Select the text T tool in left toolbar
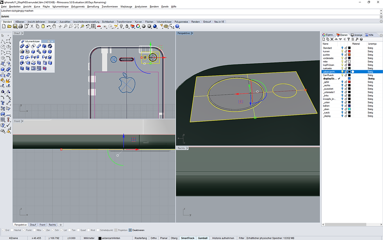Screen dimensions: 383x240 pos(3,103)
